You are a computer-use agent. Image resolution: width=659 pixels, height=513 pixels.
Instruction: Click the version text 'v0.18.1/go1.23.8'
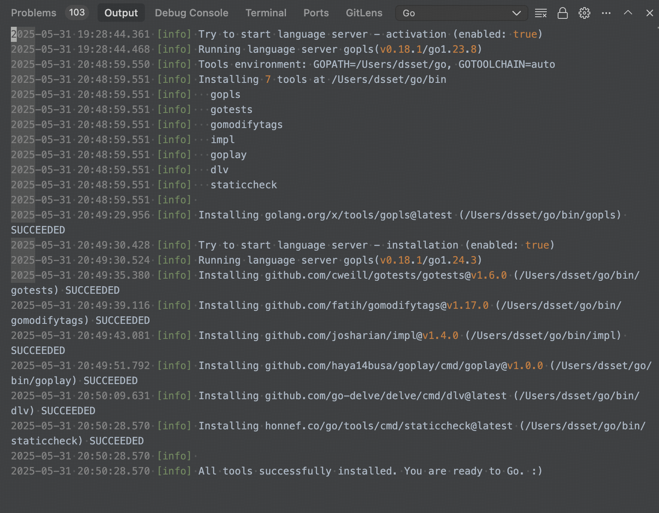point(428,49)
